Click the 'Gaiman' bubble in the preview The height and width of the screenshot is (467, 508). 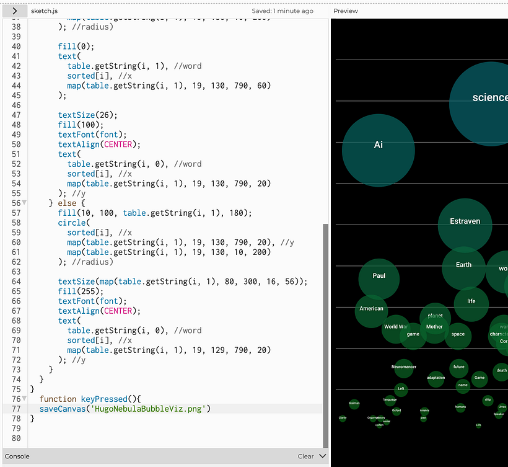pos(354,404)
